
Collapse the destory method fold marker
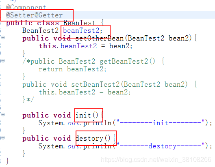3,137
